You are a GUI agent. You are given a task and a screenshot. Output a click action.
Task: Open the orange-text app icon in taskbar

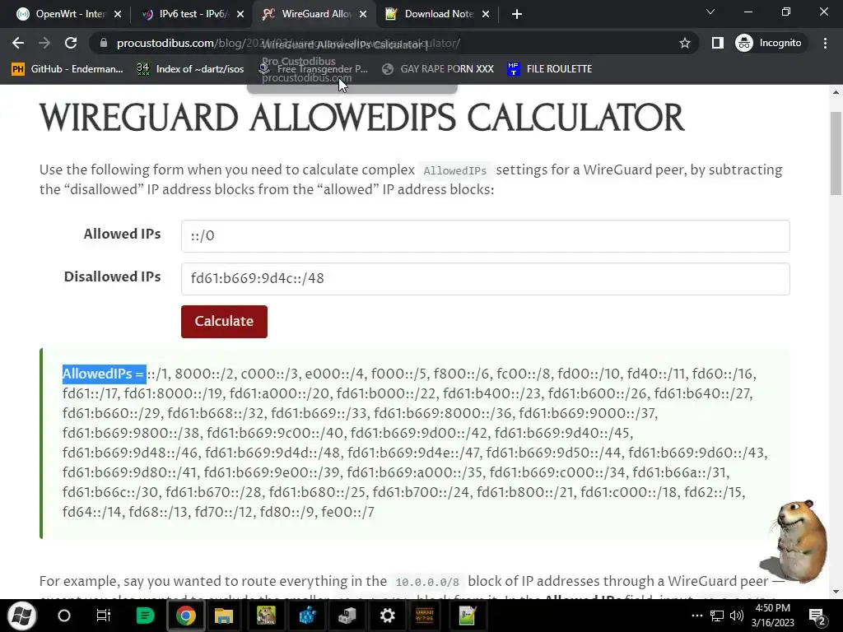425,616
